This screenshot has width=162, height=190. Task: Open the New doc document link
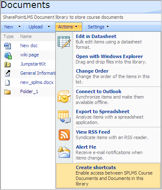click(29, 46)
